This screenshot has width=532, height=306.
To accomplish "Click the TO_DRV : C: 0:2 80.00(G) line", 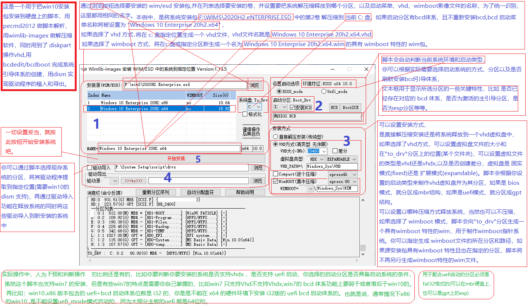I will 157,253.
